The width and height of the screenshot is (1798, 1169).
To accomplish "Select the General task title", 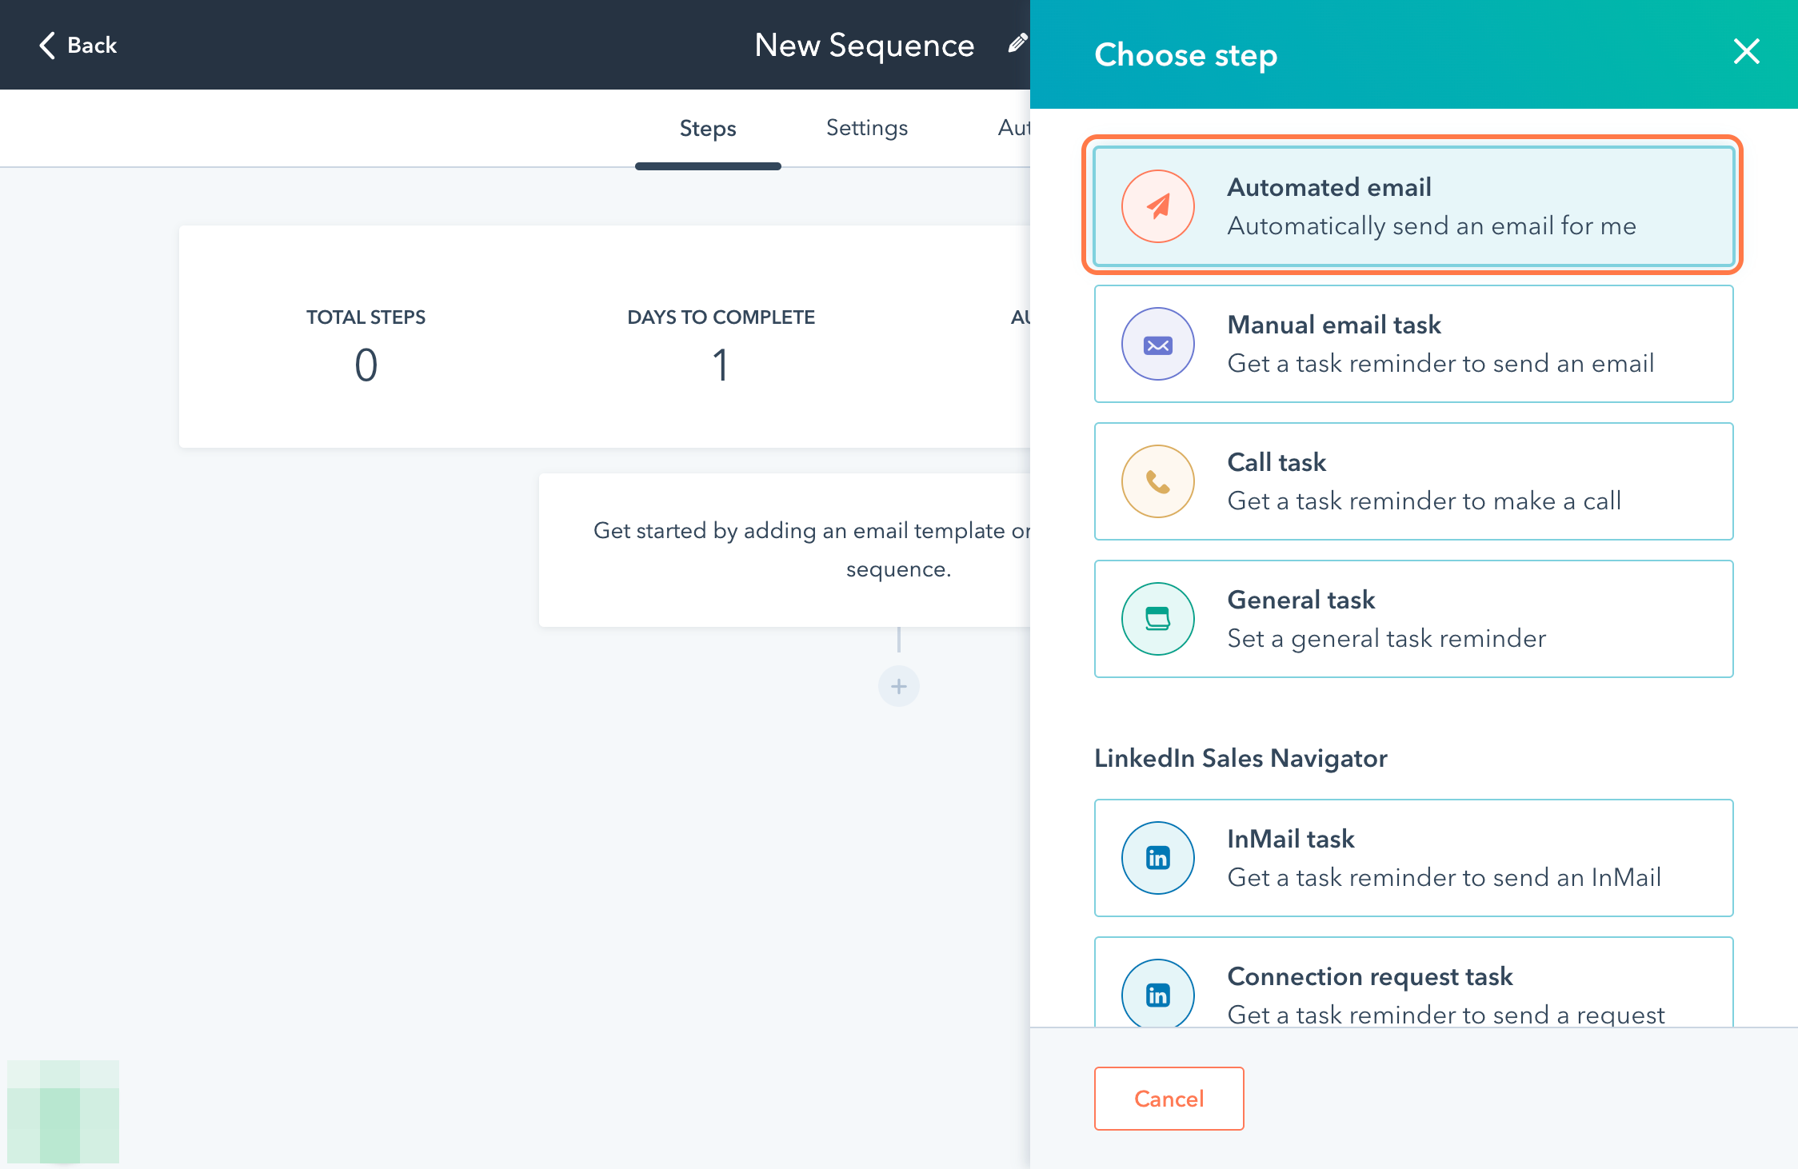I will coord(1301,600).
